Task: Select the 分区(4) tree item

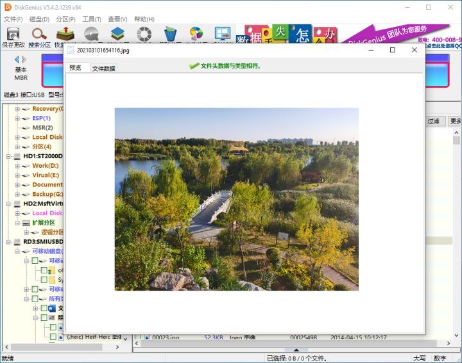Action: click(x=42, y=147)
